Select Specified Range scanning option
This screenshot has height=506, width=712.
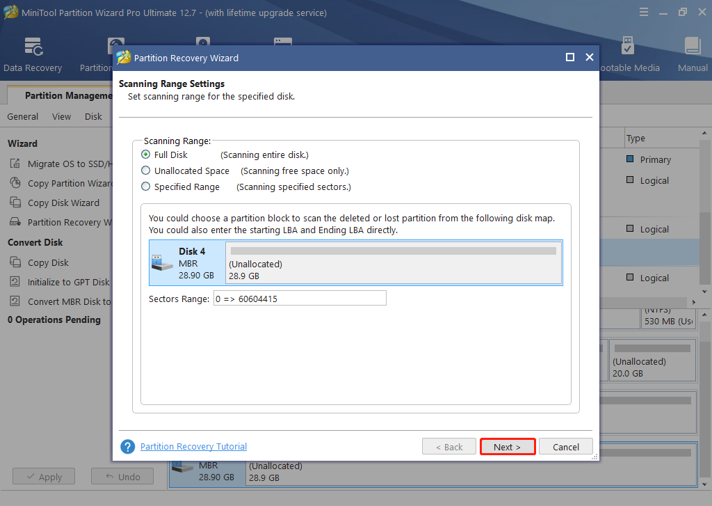(145, 187)
